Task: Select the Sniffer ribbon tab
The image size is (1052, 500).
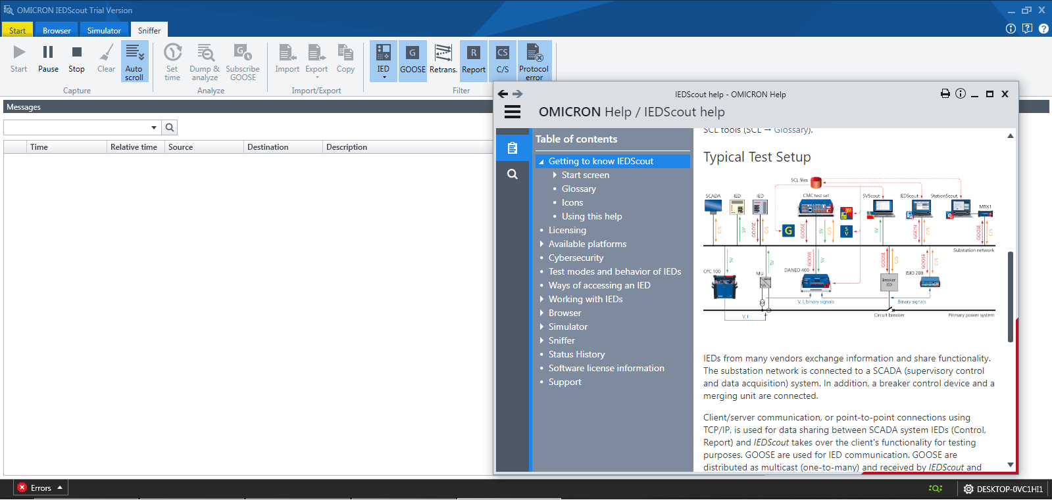Action: click(x=149, y=30)
